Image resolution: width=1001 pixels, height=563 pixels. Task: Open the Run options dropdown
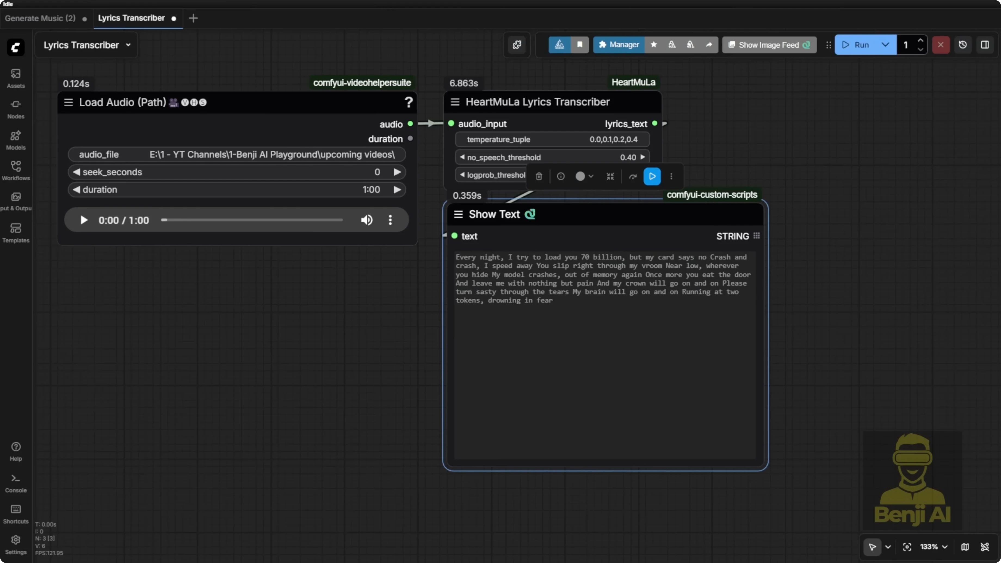pyautogui.click(x=885, y=45)
